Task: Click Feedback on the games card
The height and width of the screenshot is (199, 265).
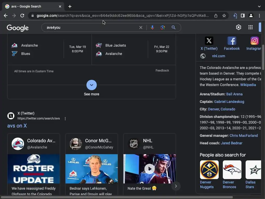Action: click(x=162, y=70)
